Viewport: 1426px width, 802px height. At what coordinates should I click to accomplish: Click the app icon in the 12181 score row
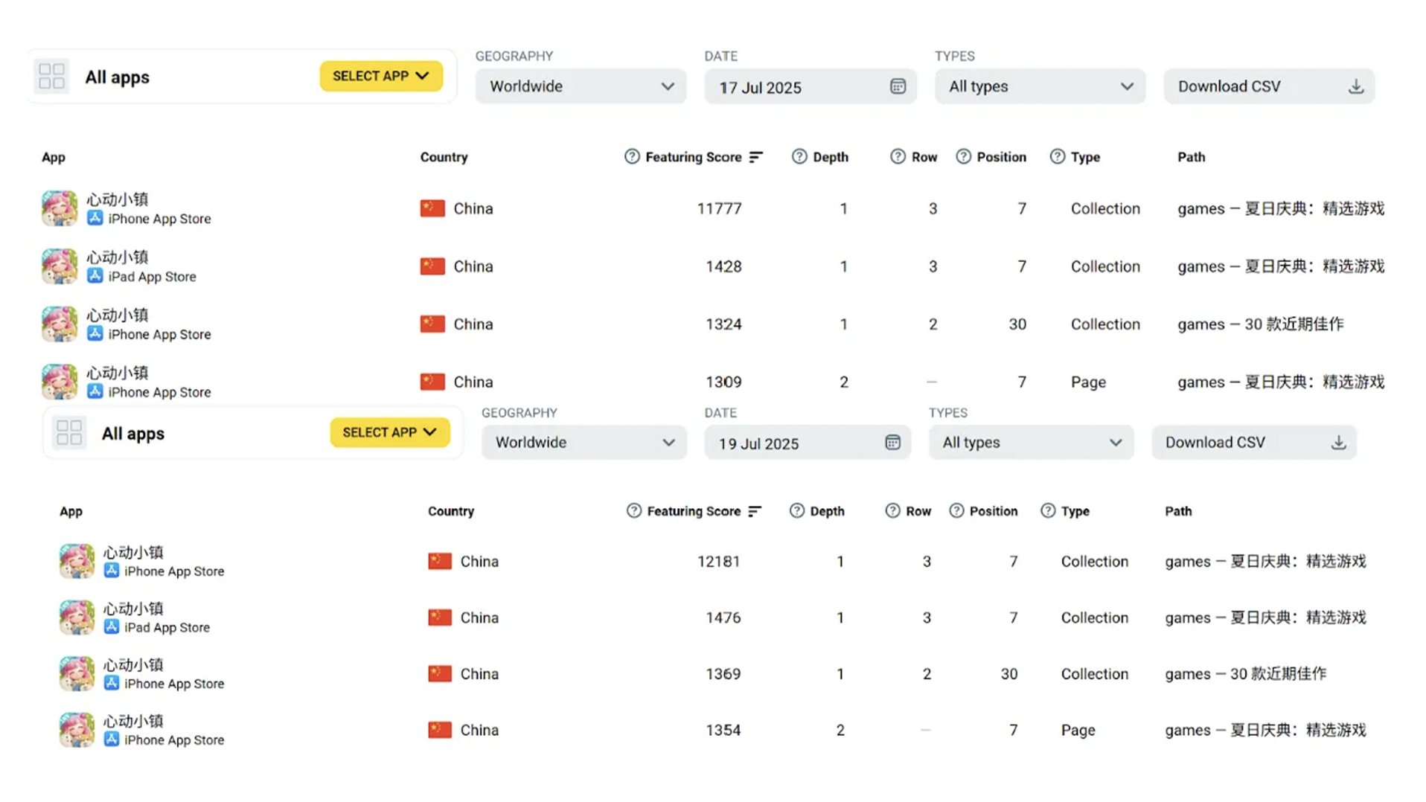[x=77, y=561]
